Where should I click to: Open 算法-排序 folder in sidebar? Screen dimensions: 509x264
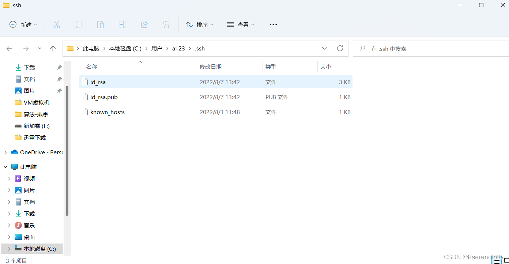36,114
